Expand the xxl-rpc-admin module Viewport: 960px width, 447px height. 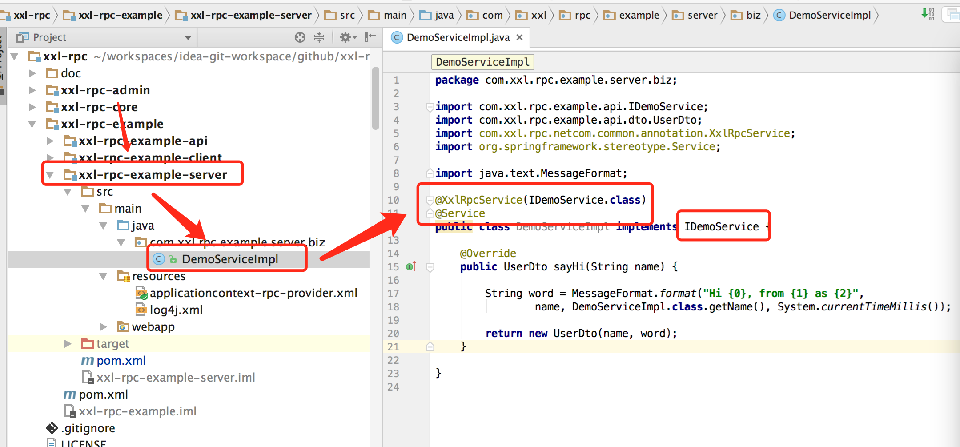point(32,90)
